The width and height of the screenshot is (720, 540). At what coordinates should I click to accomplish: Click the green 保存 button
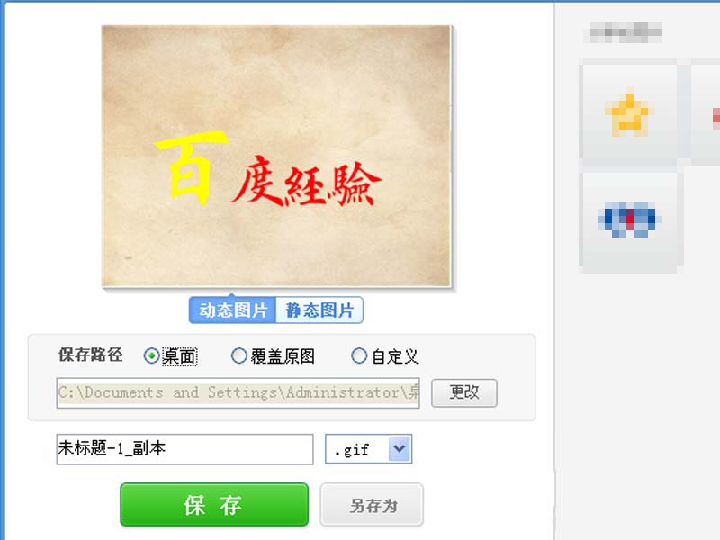214,504
